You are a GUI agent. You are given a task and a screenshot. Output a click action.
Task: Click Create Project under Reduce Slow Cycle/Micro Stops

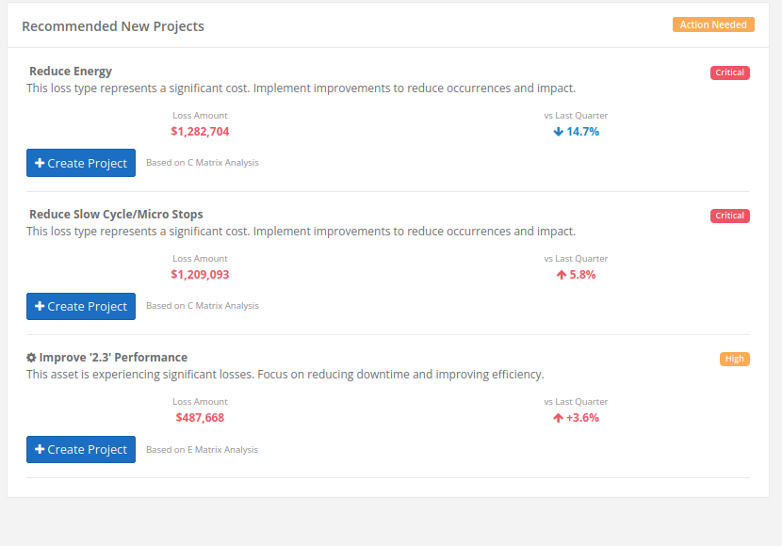click(81, 306)
